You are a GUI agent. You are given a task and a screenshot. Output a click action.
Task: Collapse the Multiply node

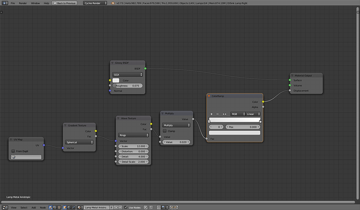point(162,113)
